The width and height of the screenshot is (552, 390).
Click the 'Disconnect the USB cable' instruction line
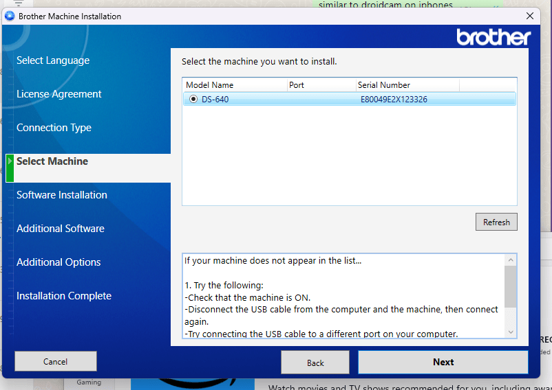(341, 316)
